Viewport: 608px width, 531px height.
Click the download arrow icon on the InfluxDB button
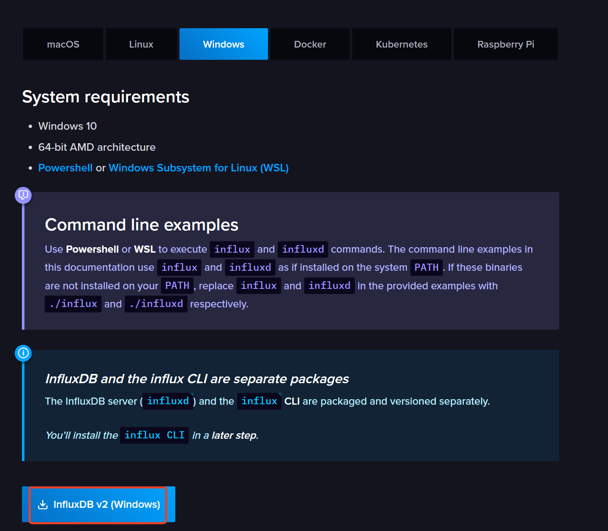43,504
